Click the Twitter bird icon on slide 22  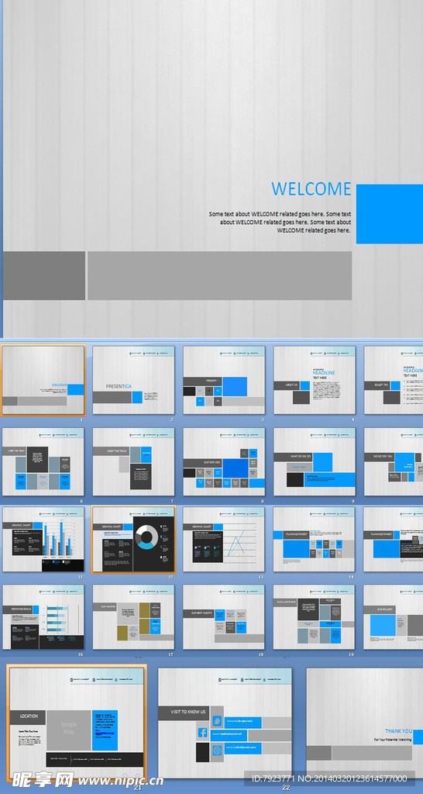(217, 720)
